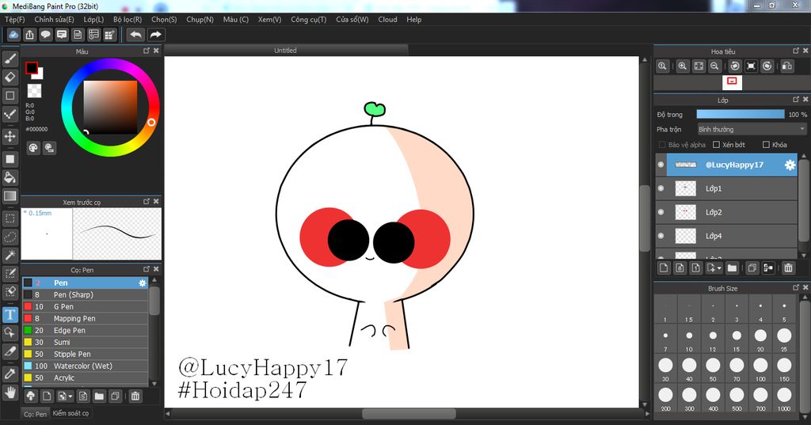
Task: Toggle visibility of layer Lớp1
Action: (661, 188)
